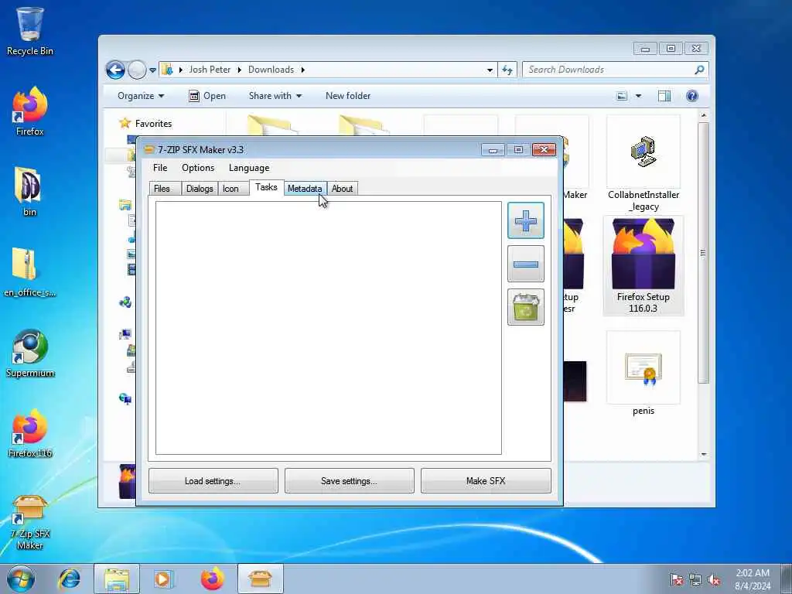Open the recent pages dropdown in Explorer
The image size is (792, 594).
pyautogui.click(x=152, y=70)
